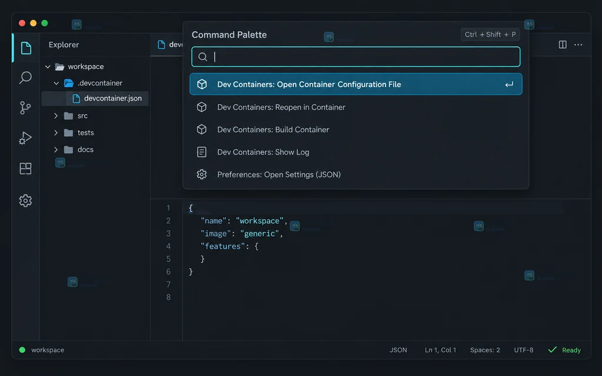Click JSON language mode in status bar
The width and height of the screenshot is (602, 376).
tap(398, 350)
